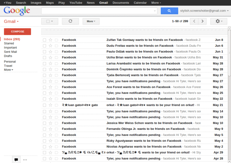Open the Inbox (293) folder
This screenshot has height=163, width=231.
coord(12,39)
